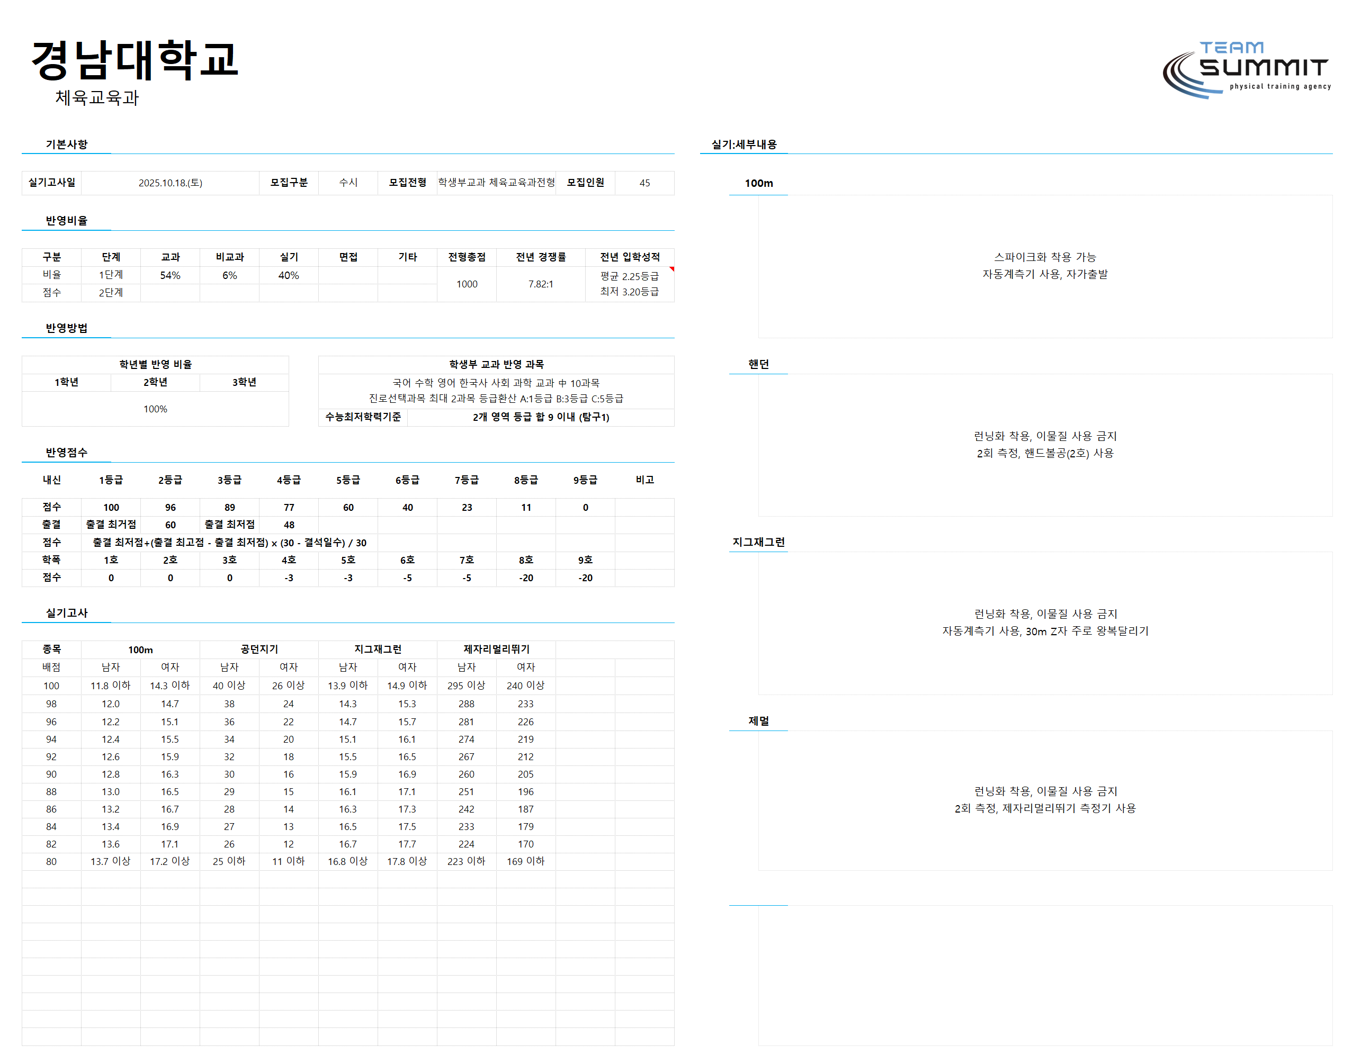
Task: Click 스파이크화 착용 가능 note
Action: coord(1045,257)
